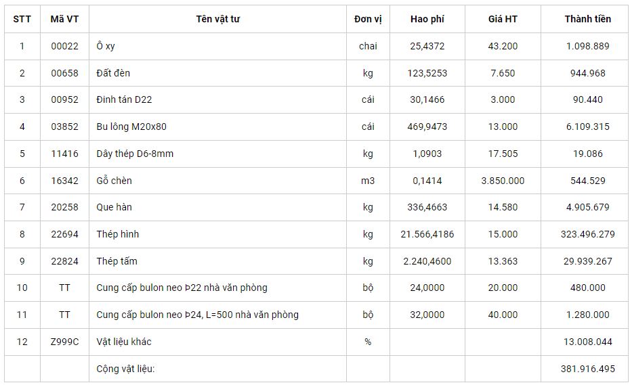The image size is (630, 387).
Task: Click the Mã VT column header
Action: tap(64, 19)
